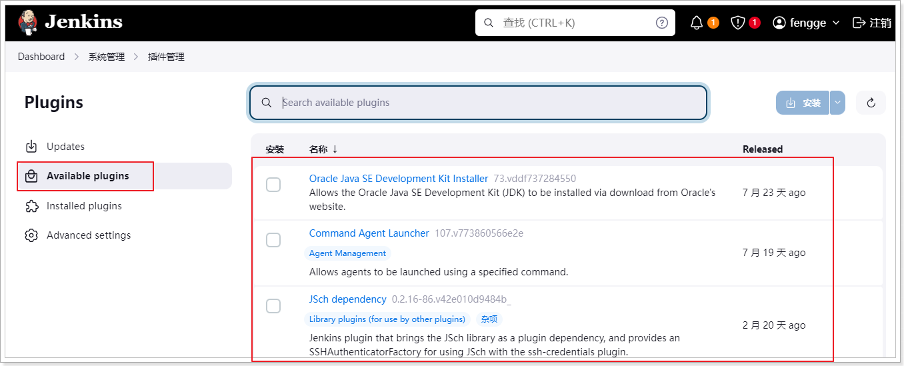
Task: Click the Plugins page heading
Action: point(54,103)
